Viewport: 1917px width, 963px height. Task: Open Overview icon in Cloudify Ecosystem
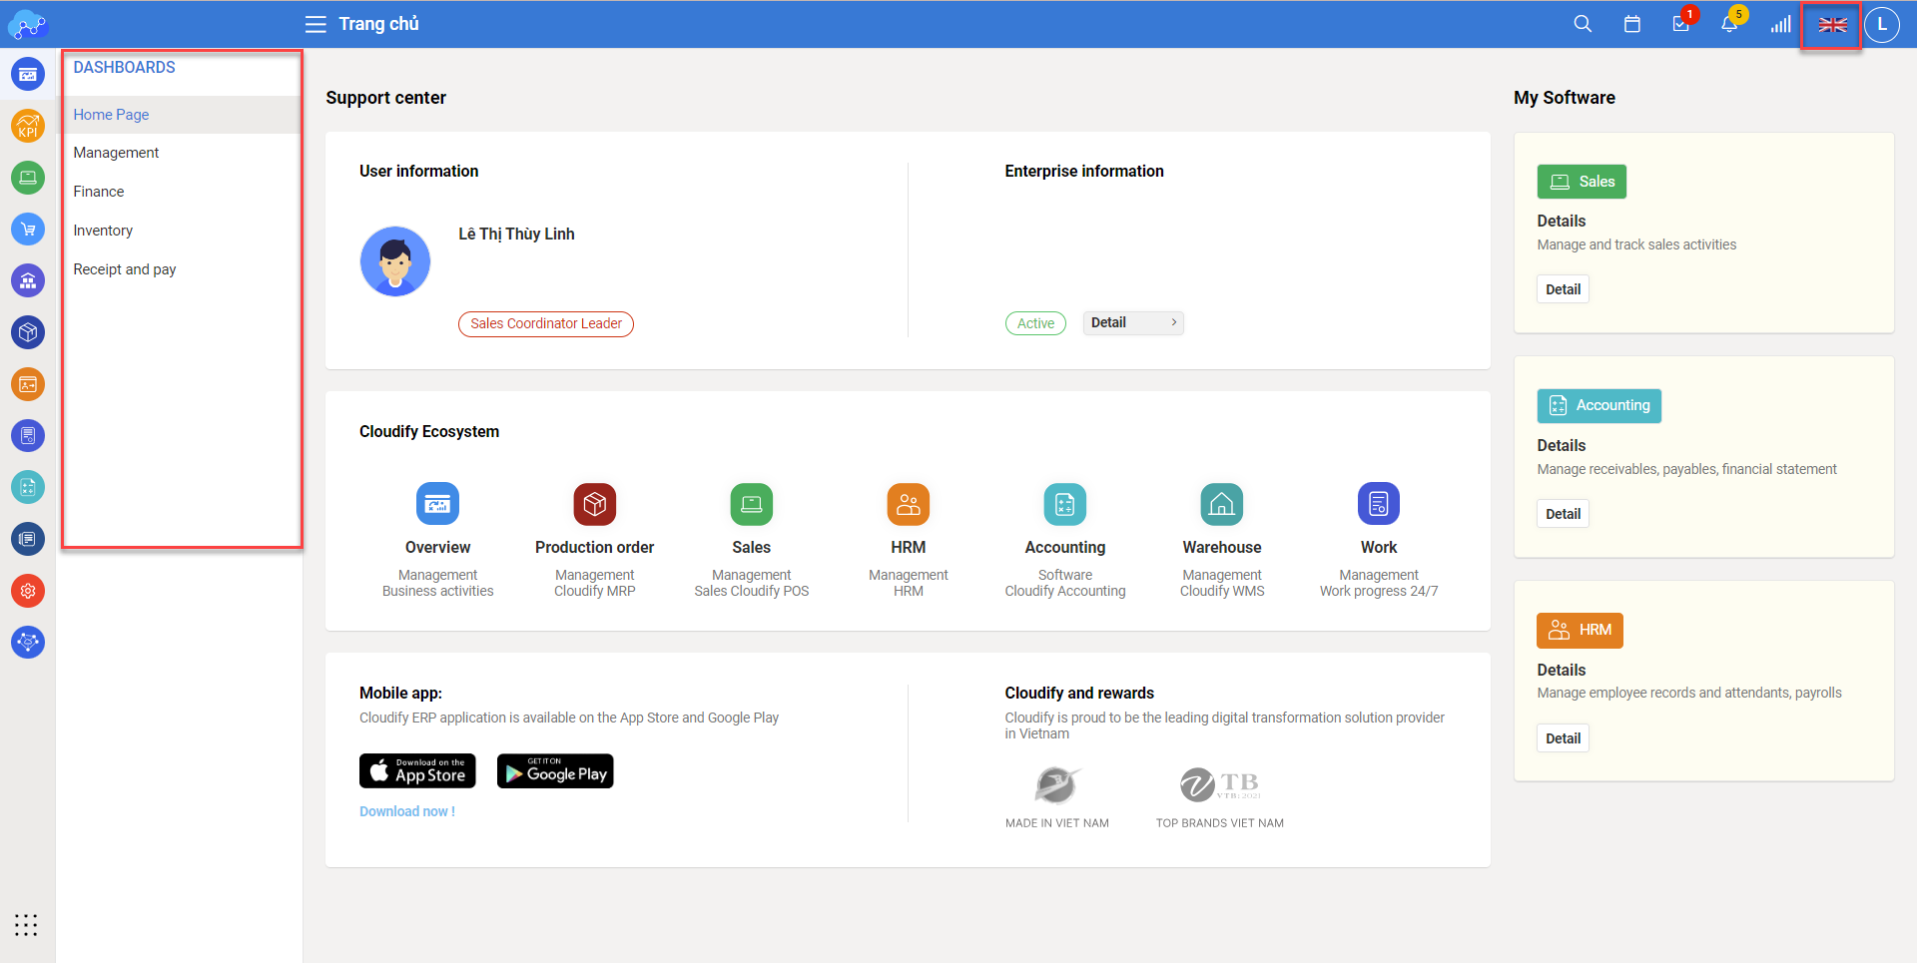(x=437, y=504)
